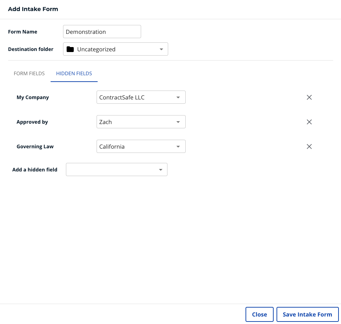
Task: Open the My Company company selector
Action: (x=141, y=97)
